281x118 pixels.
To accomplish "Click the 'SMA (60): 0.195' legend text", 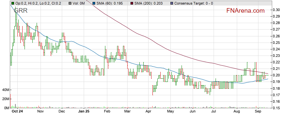I will click(110, 3).
